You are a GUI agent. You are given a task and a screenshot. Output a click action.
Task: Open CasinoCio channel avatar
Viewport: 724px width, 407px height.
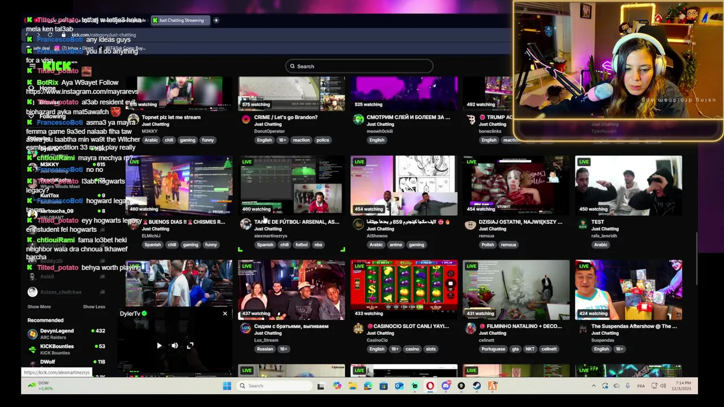(358, 328)
